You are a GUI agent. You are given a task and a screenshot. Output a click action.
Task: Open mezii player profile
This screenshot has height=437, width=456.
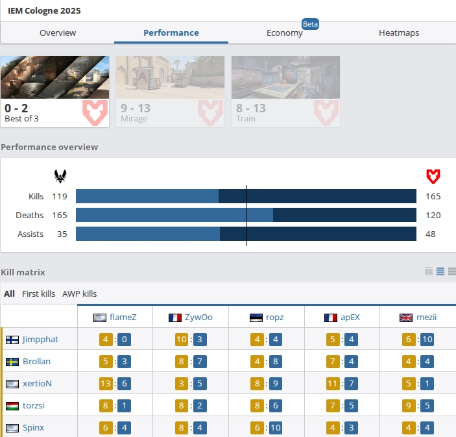click(x=426, y=317)
